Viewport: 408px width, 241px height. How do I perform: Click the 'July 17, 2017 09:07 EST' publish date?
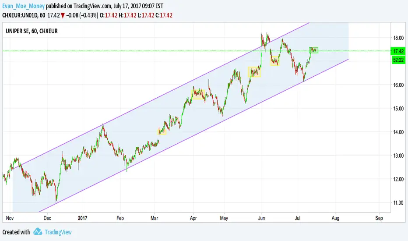138,6
